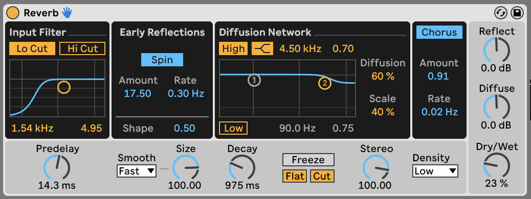Image resolution: width=531 pixels, height=199 pixels.
Task: Toggle the Flat button under Freeze
Action: click(295, 176)
